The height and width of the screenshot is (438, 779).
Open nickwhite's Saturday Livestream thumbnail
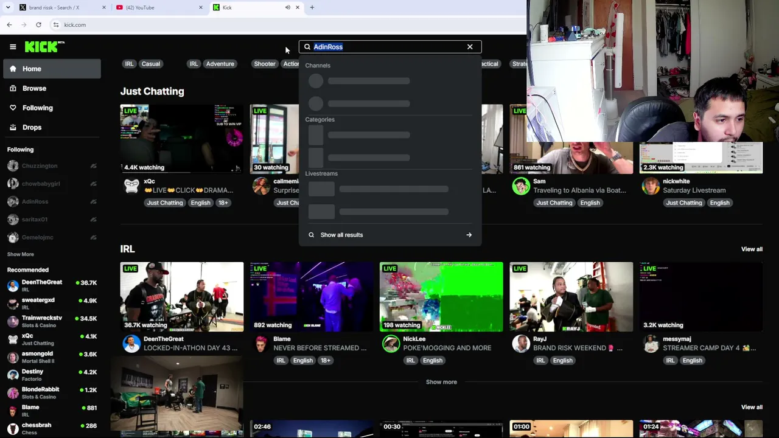point(700,158)
